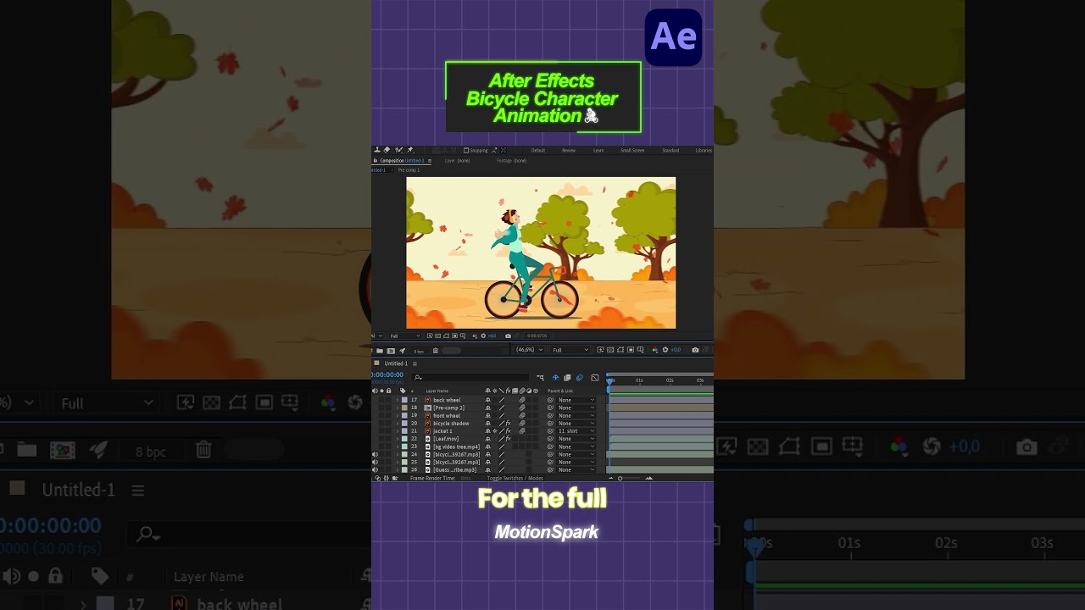Expand the Pre-comp 2 layer properties
The width and height of the screenshot is (1085, 610).
click(398, 408)
